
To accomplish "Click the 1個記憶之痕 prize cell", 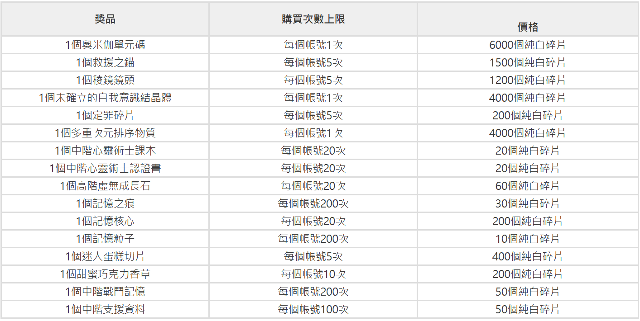I will pyautogui.click(x=105, y=203).
